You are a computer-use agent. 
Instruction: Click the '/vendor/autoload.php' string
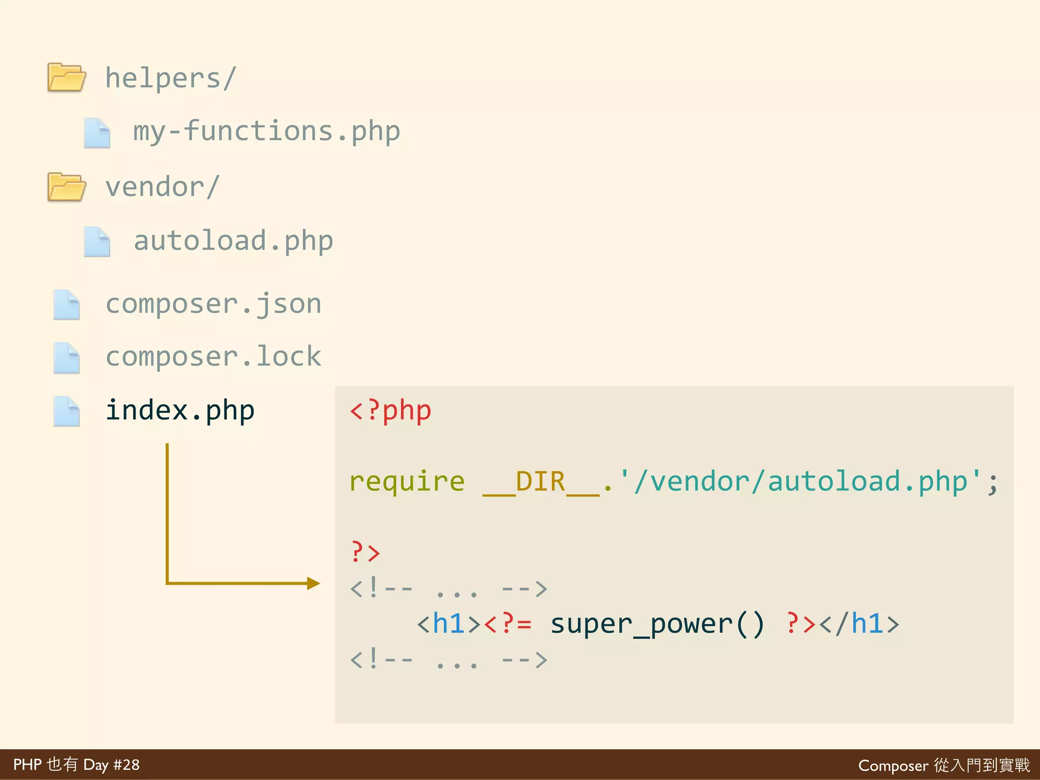[x=800, y=481]
